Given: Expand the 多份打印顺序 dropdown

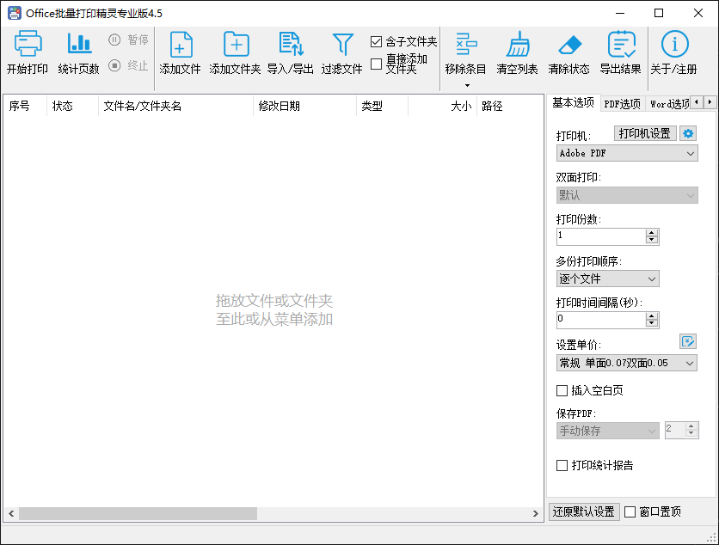Looking at the screenshot, I should [x=607, y=279].
